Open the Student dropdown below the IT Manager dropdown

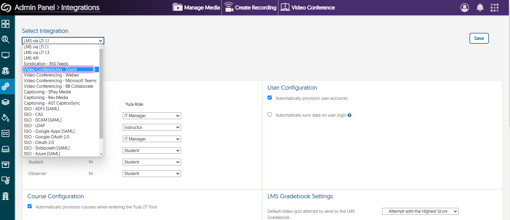coord(152,150)
